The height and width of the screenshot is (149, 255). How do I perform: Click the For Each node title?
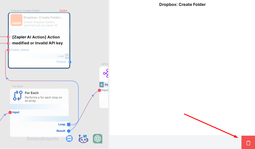pos(32,93)
